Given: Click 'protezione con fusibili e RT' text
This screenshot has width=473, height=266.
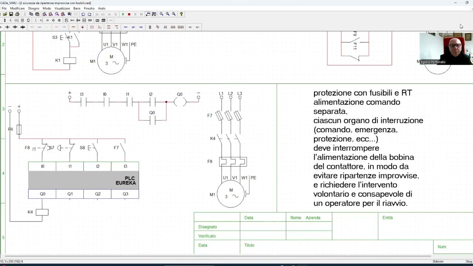Looking at the screenshot, I should 363,93.
